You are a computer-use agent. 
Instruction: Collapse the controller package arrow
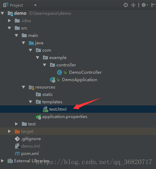coord(45,65)
